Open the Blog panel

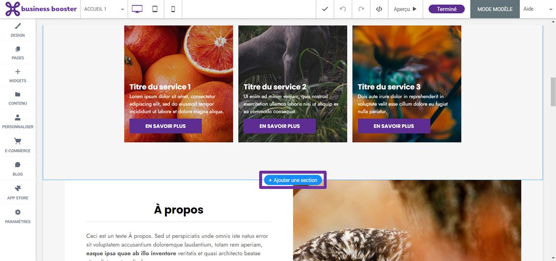[x=18, y=168]
